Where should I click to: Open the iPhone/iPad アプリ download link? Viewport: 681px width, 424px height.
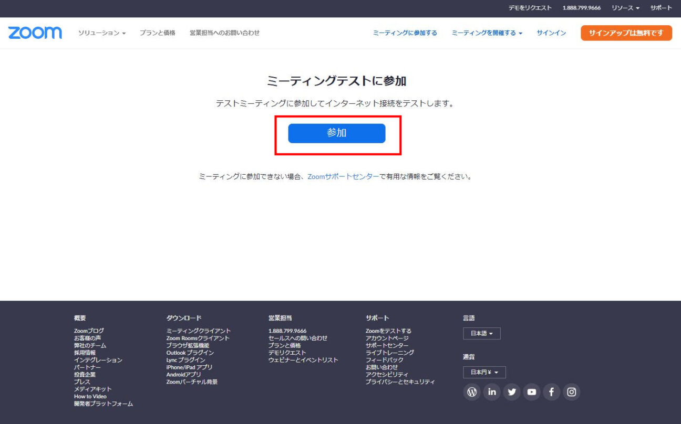tap(190, 368)
